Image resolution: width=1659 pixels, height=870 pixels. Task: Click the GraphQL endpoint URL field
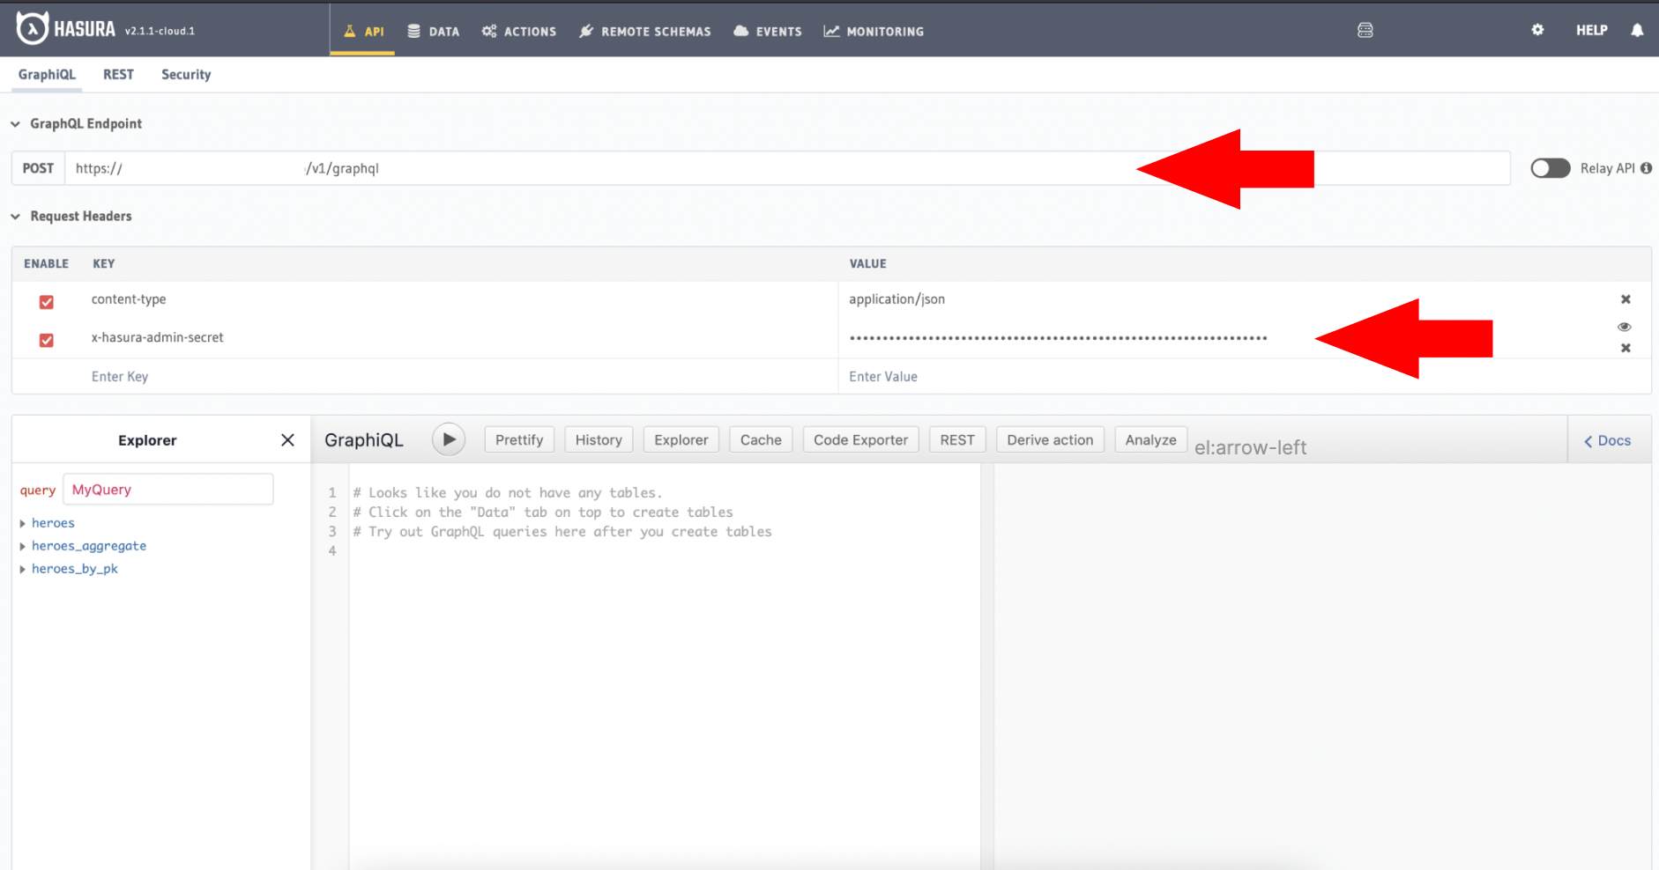coord(787,168)
